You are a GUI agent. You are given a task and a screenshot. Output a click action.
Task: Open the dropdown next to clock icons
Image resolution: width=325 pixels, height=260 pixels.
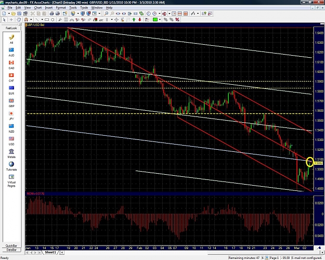[x=160, y=14]
